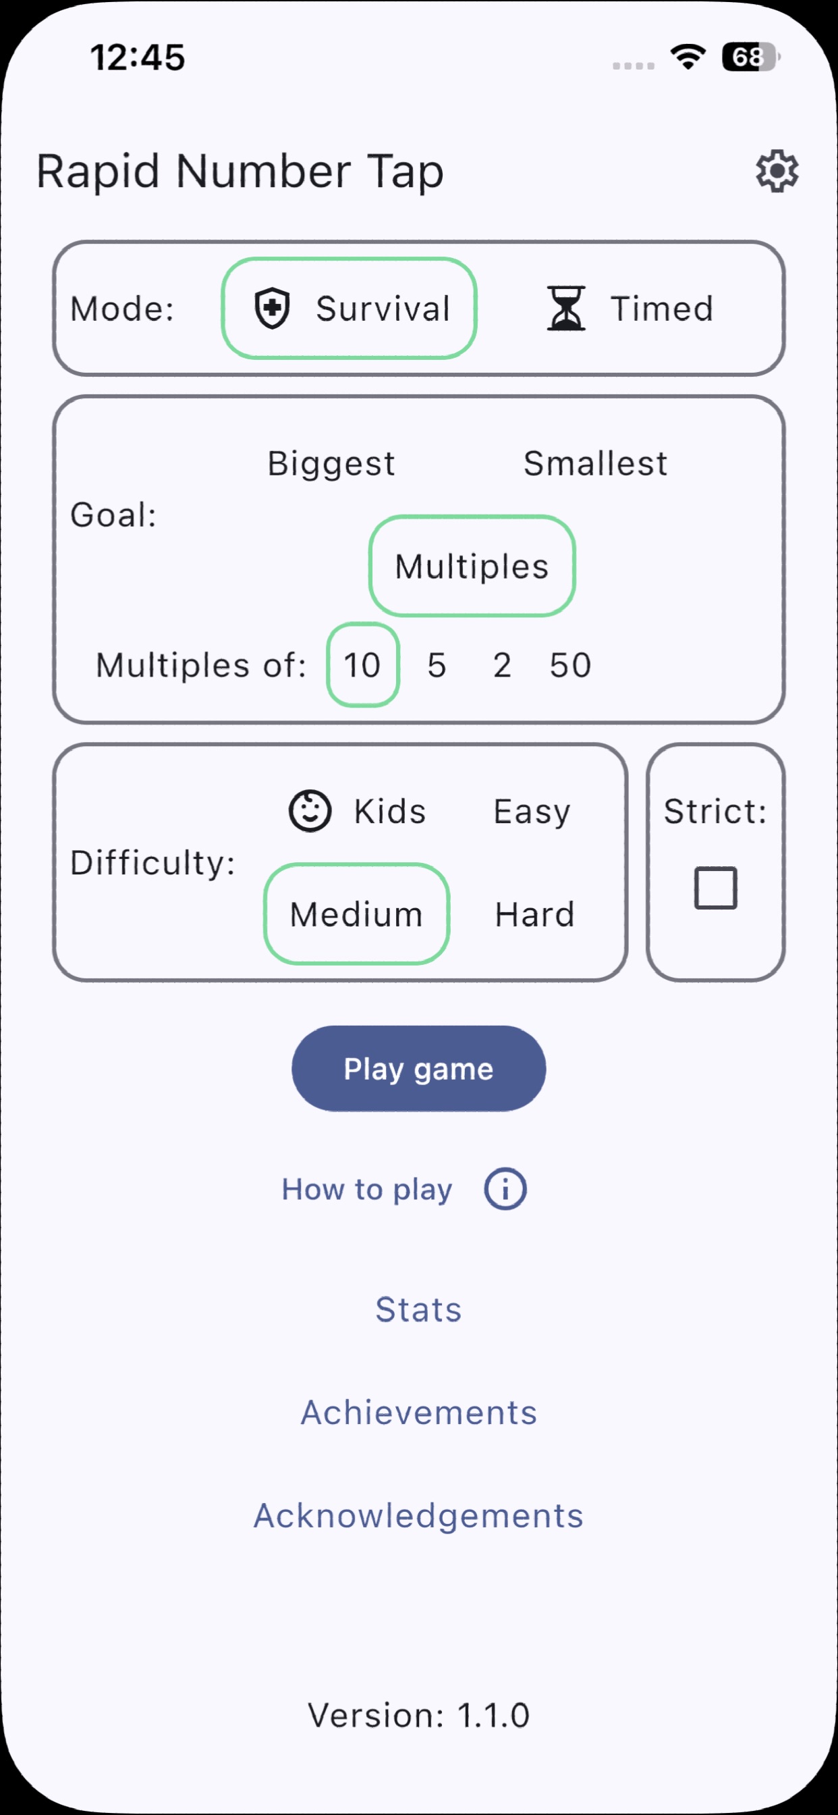The height and width of the screenshot is (1815, 838).
Task: Tap the info circle icon
Action: [505, 1188]
